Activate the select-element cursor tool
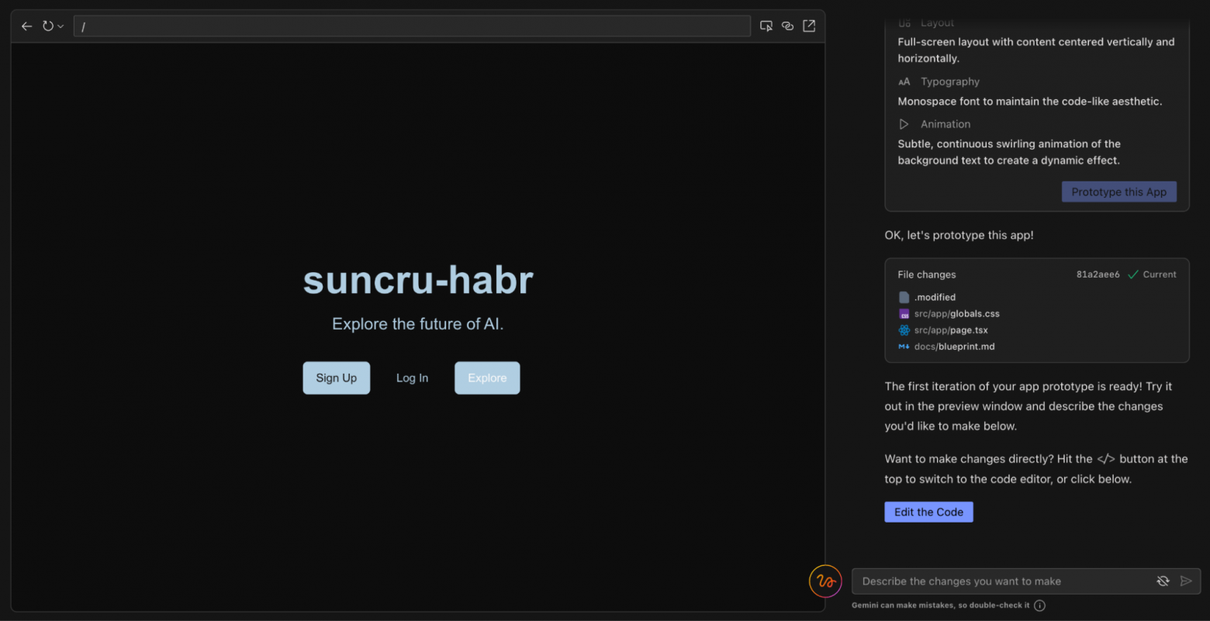1210x621 pixels. tap(766, 26)
